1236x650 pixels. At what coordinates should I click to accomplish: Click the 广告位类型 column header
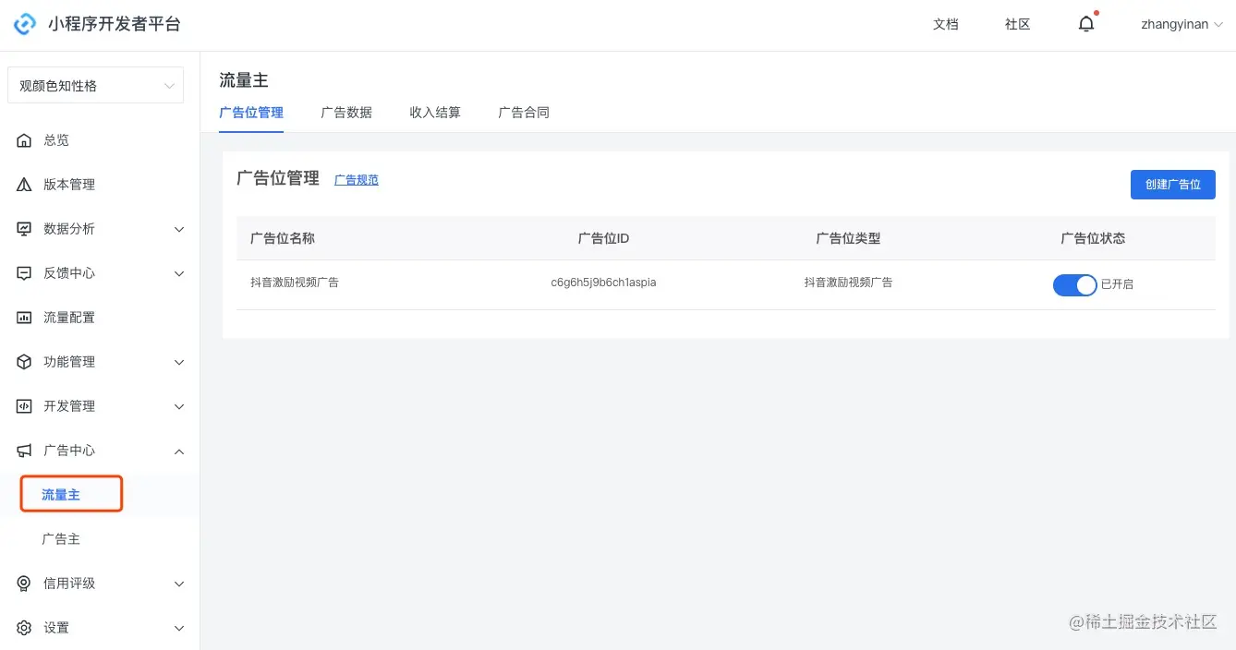pos(848,238)
